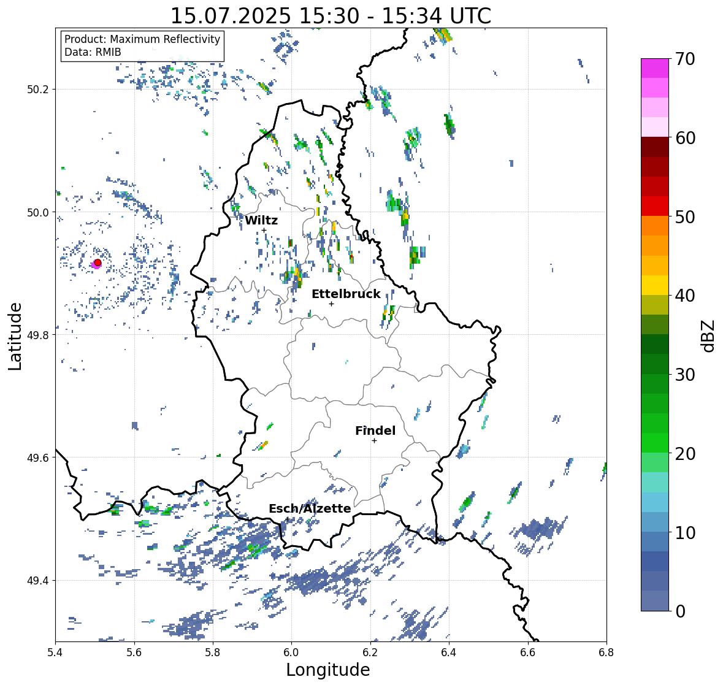
Task: Click the red 50 dBZ colorbar segment
Action: [655, 206]
